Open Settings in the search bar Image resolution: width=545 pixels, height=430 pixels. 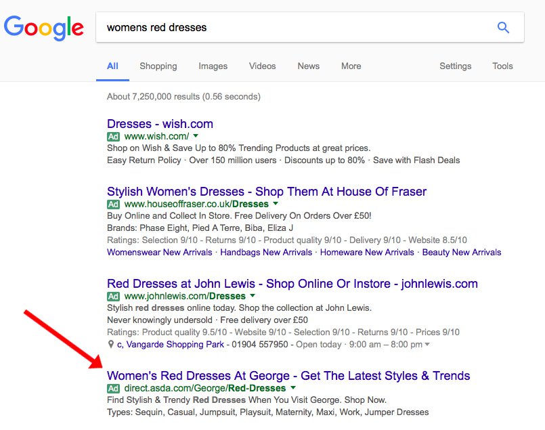point(456,66)
